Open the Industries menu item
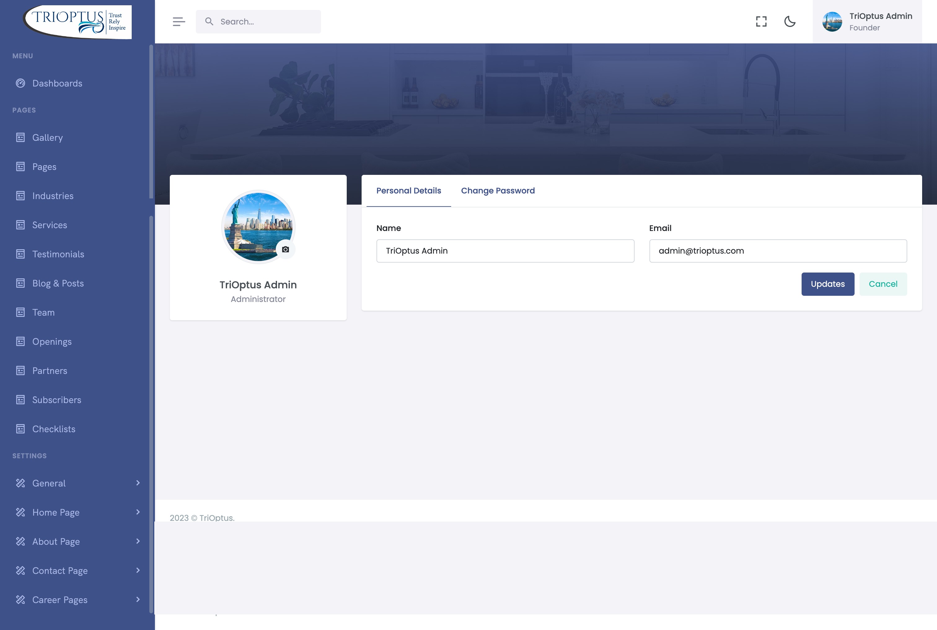This screenshot has width=937, height=630. 53,196
